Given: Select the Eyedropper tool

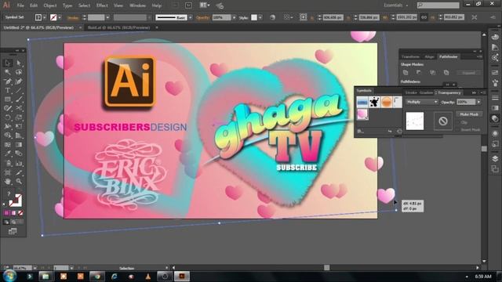Looking at the screenshot, I should tap(8, 154).
